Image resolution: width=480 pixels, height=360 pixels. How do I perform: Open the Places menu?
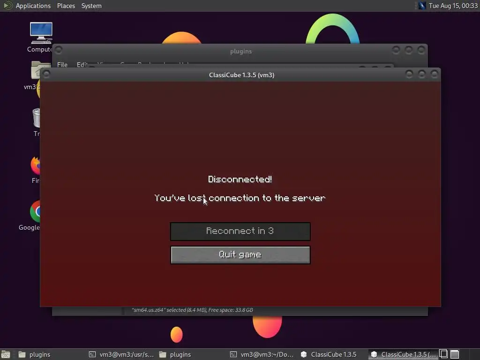point(66,6)
